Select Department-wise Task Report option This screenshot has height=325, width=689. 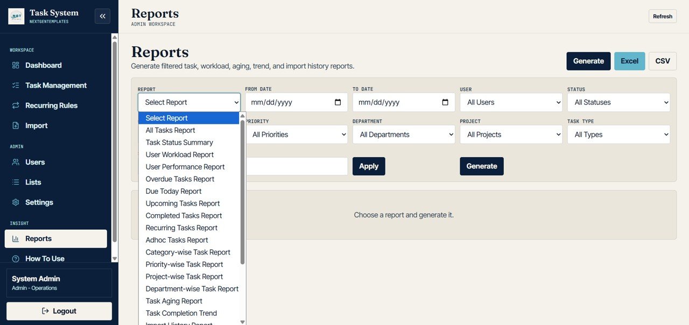click(189, 289)
